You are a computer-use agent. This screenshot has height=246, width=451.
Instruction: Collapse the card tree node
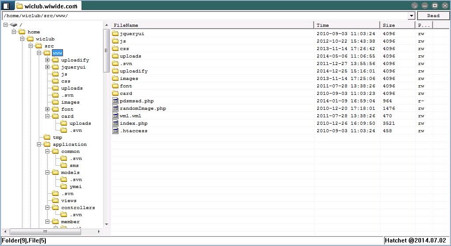pos(47,116)
